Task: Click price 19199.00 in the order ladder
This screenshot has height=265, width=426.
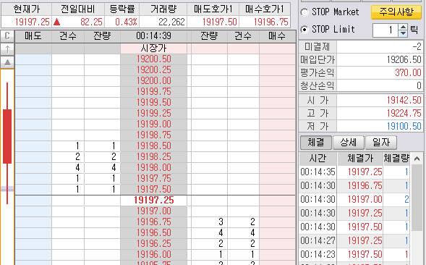Action: (154, 125)
